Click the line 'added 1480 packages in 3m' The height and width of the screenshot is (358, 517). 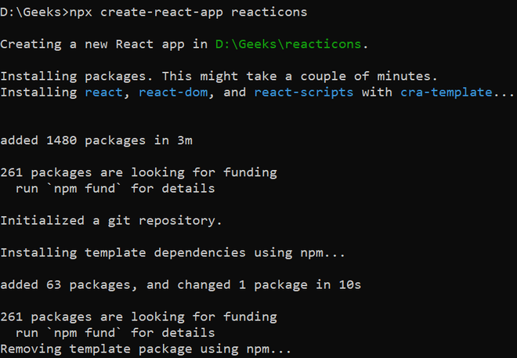96,141
